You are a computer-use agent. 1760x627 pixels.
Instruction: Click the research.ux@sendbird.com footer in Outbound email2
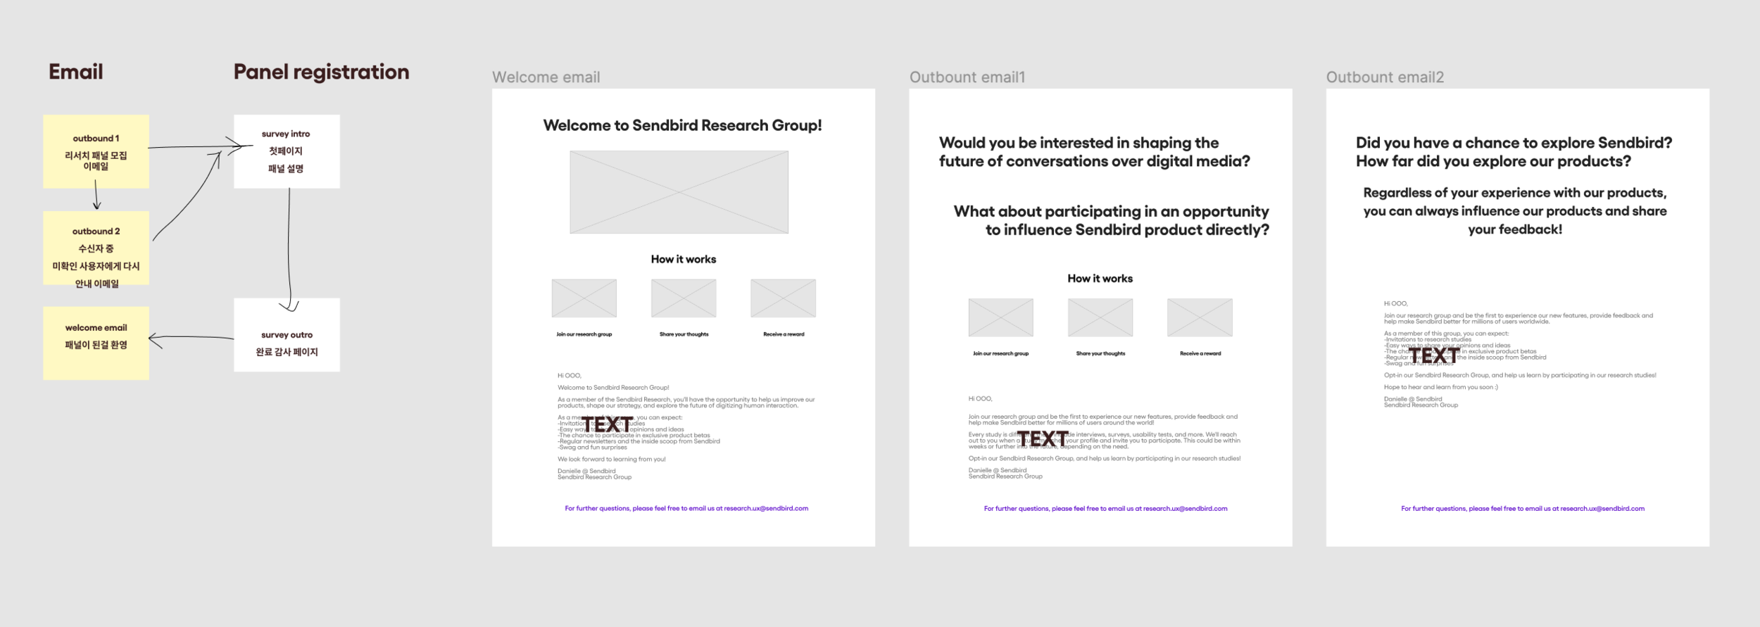point(1523,509)
